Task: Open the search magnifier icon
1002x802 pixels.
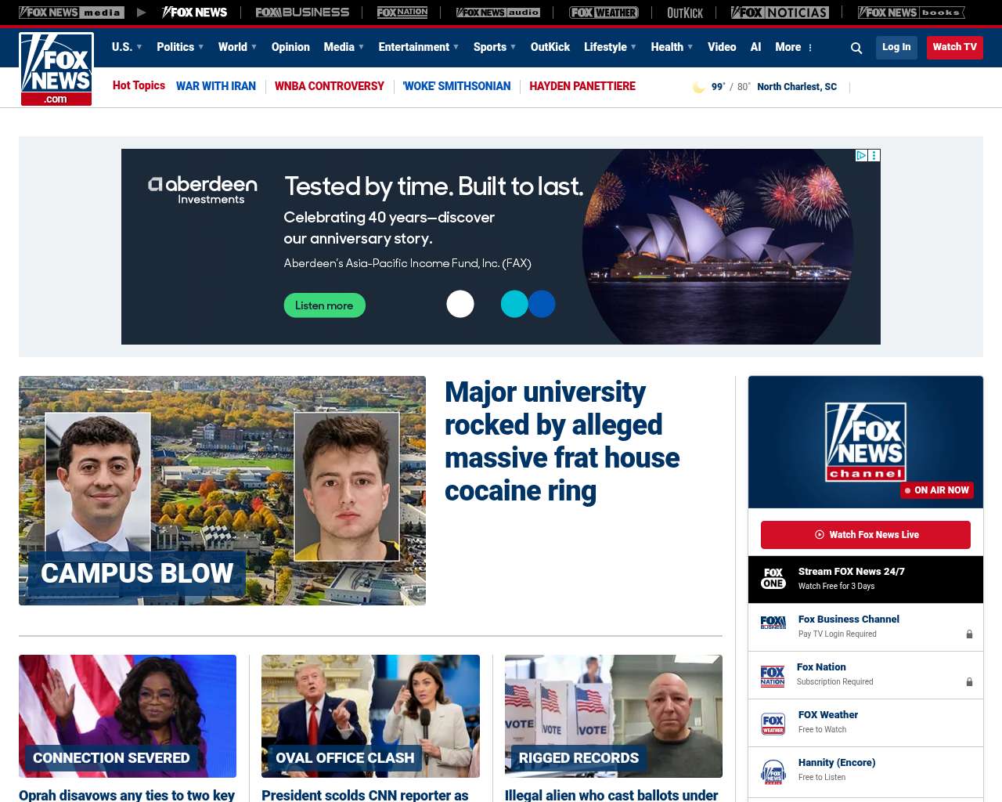Action: coord(856,48)
